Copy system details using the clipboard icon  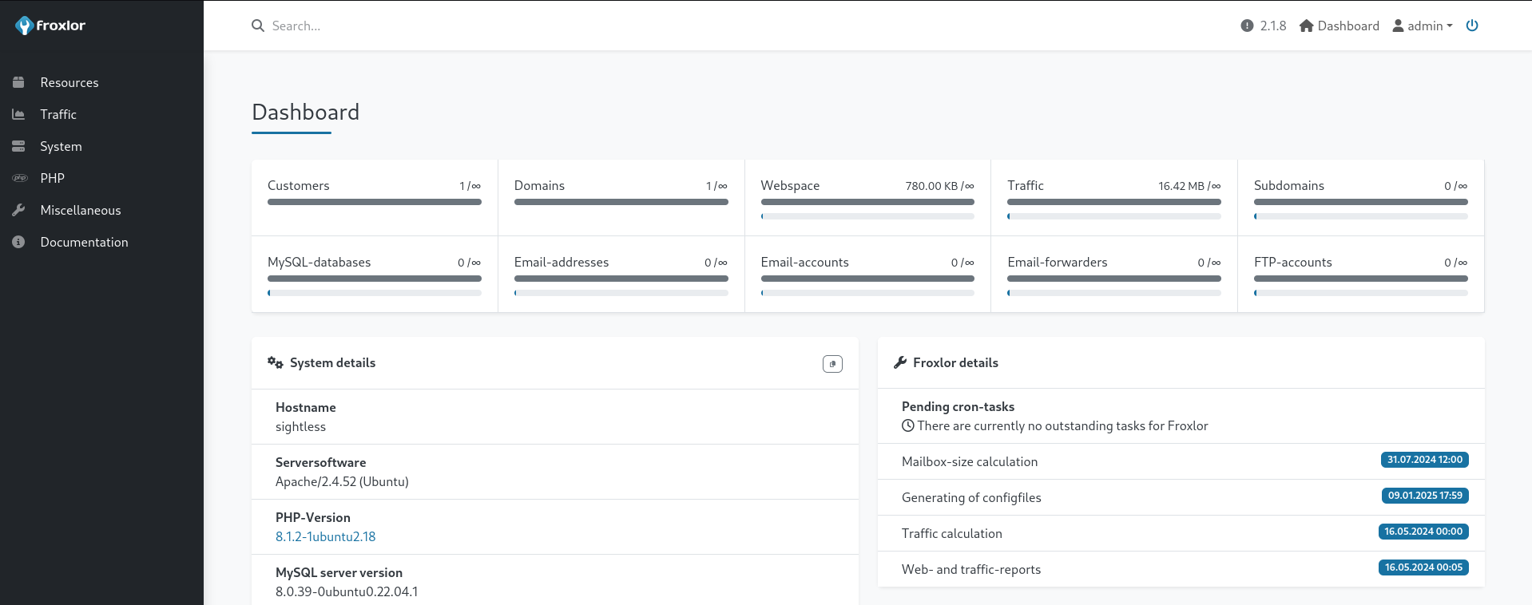pos(832,364)
